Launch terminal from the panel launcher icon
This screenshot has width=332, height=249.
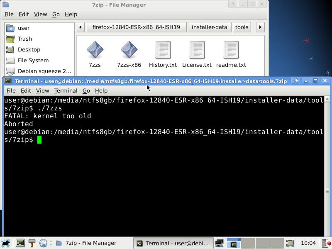pyautogui.click(x=20, y=243)
